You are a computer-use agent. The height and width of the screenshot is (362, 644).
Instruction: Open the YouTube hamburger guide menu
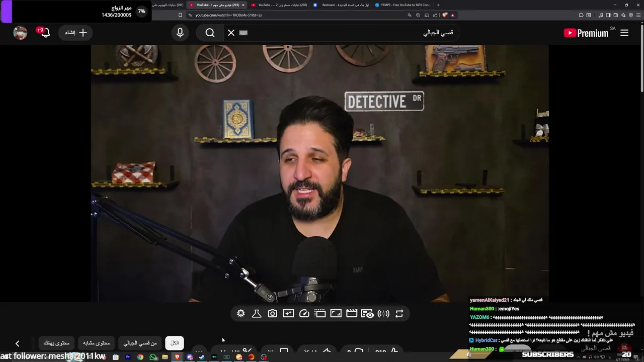624,33
